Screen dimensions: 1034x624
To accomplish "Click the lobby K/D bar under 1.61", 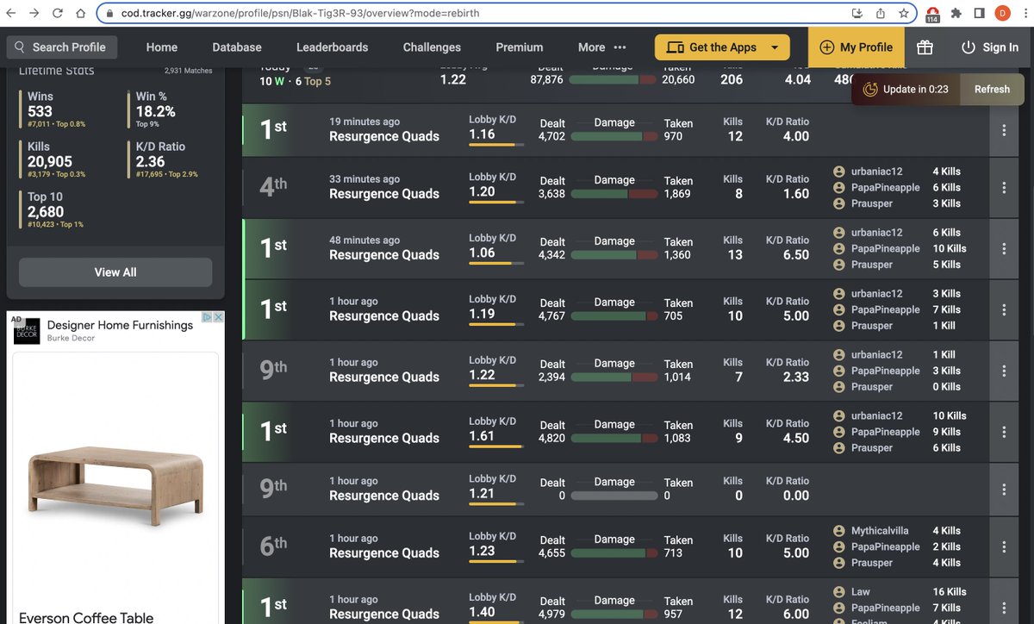I will tap(495, 446).
